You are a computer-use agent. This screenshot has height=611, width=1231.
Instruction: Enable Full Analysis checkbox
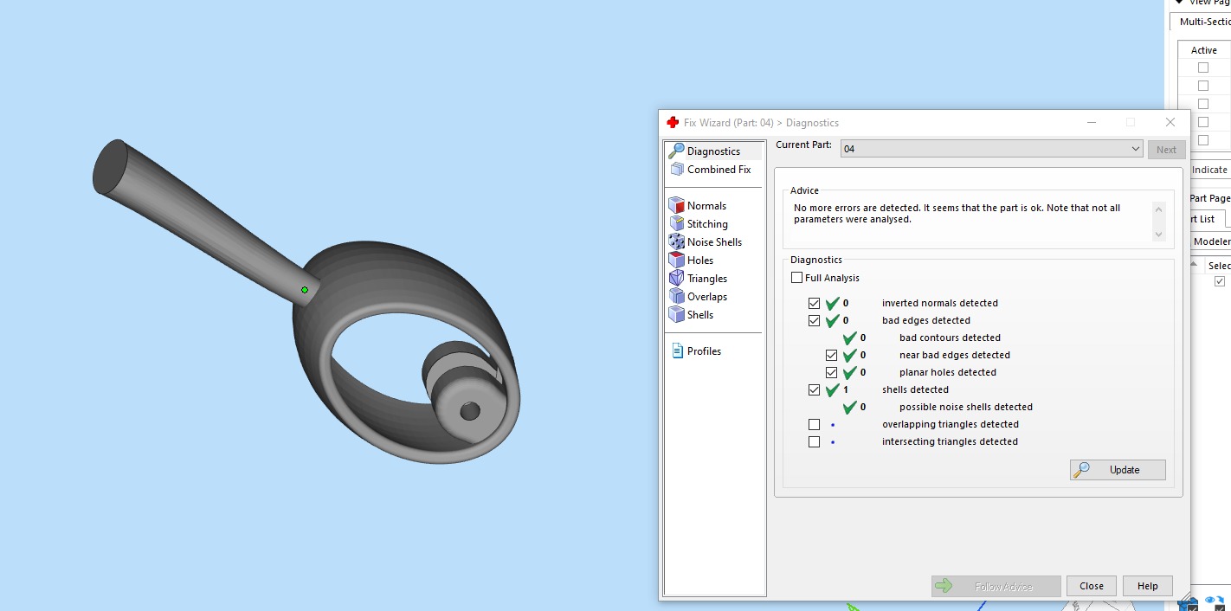797,278
